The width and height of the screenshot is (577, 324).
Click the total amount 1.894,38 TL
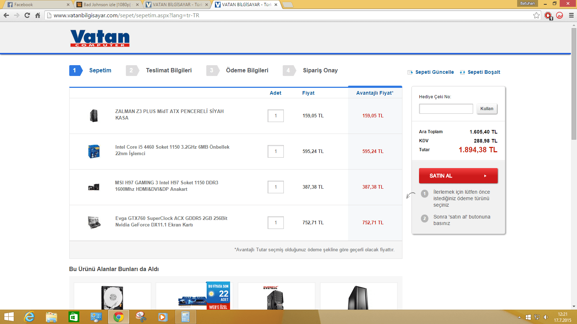coord(478,150)
